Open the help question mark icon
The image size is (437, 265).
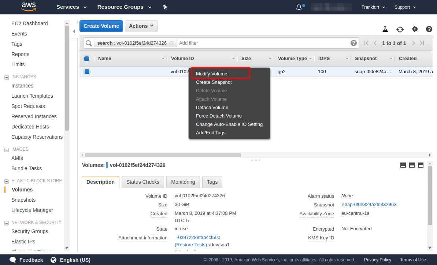point(429,29)
